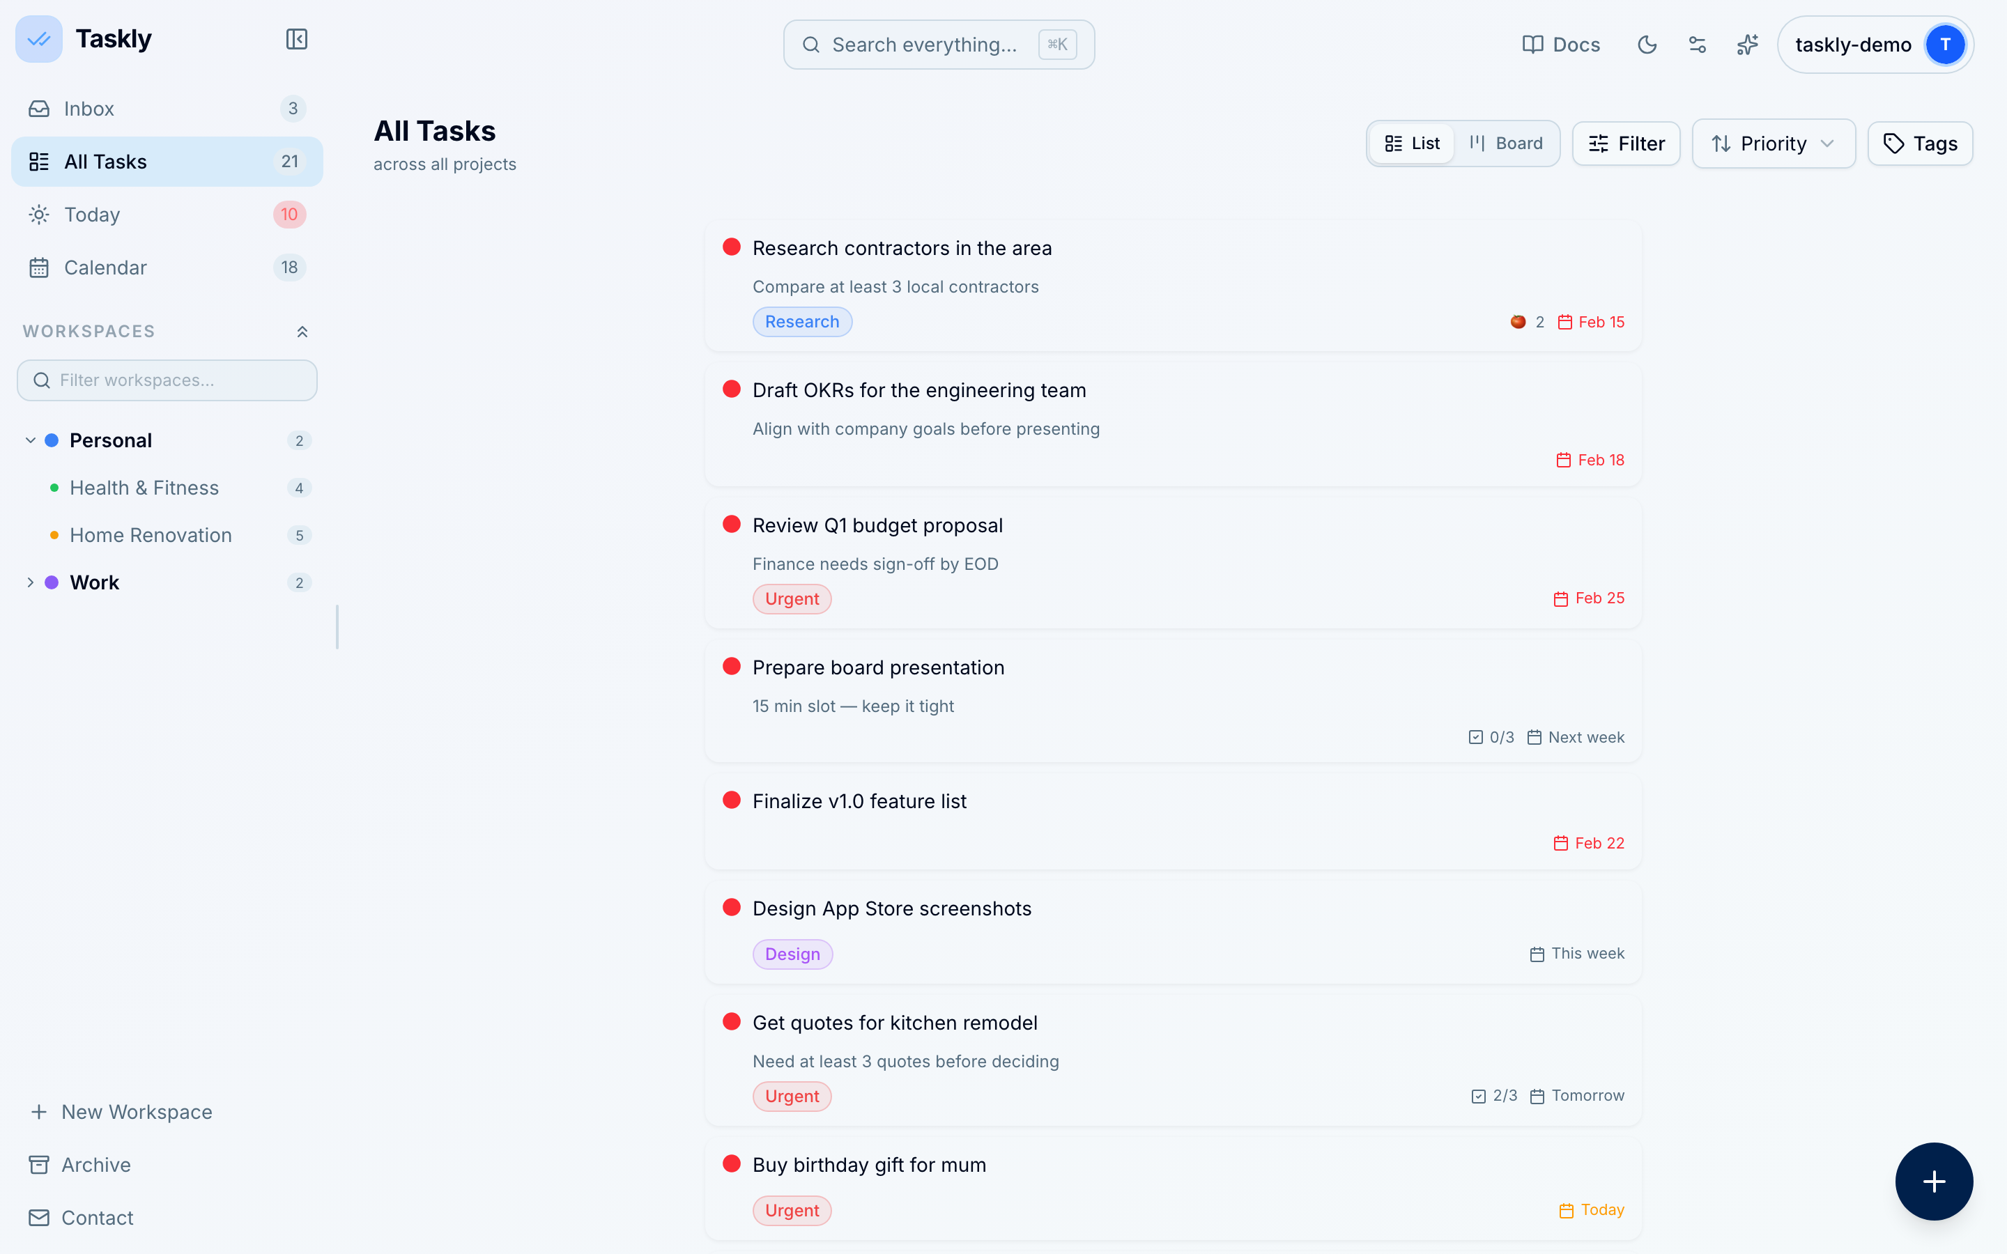The height and width of the screenshot is (1254, 2007).
Task: Open settings sliders icon in header
Action: (x=1697, y=45)
